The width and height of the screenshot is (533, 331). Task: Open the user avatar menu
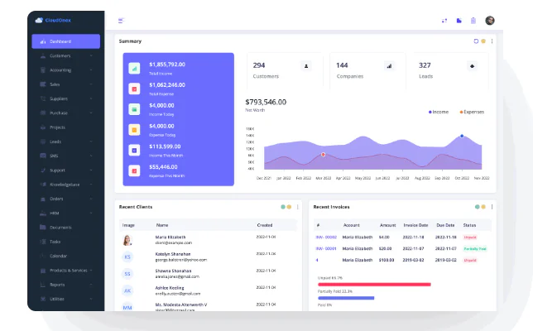490,21
